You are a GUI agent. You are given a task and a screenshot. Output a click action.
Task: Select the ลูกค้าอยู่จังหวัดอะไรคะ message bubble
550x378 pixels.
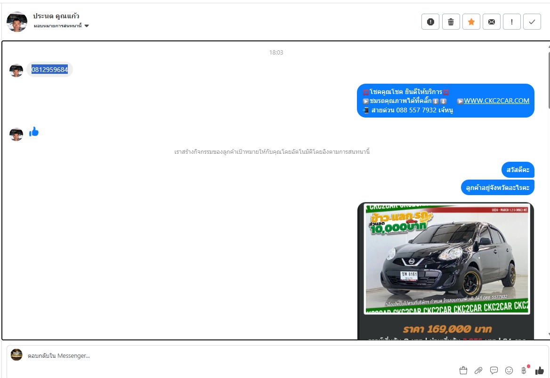coord(497,188)
